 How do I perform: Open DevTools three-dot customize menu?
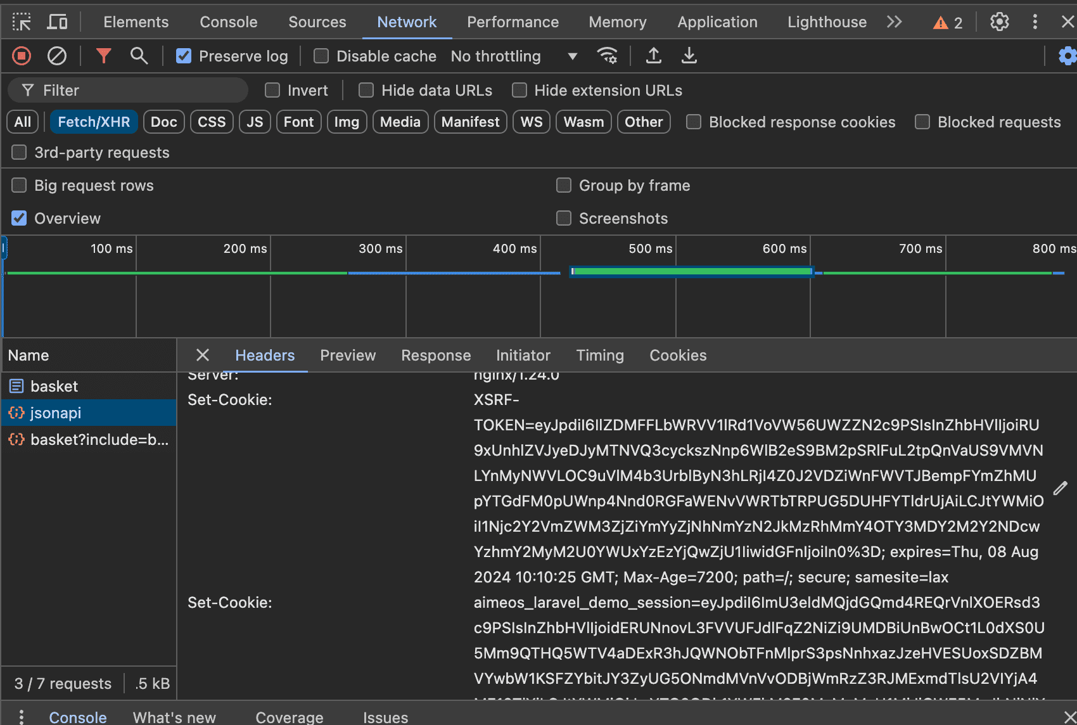(1035, 22)
